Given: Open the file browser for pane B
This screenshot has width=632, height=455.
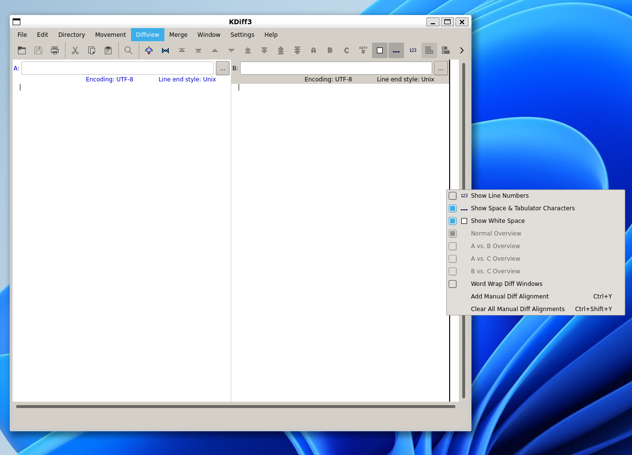Looking at the screenshot, I should [x=440, y=68].
